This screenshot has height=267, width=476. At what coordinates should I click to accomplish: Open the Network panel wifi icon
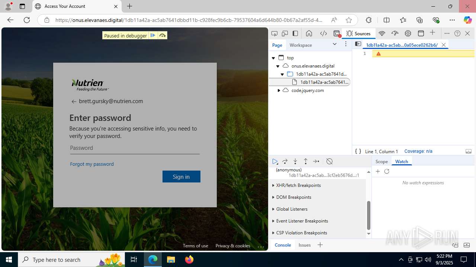point(382,33)
